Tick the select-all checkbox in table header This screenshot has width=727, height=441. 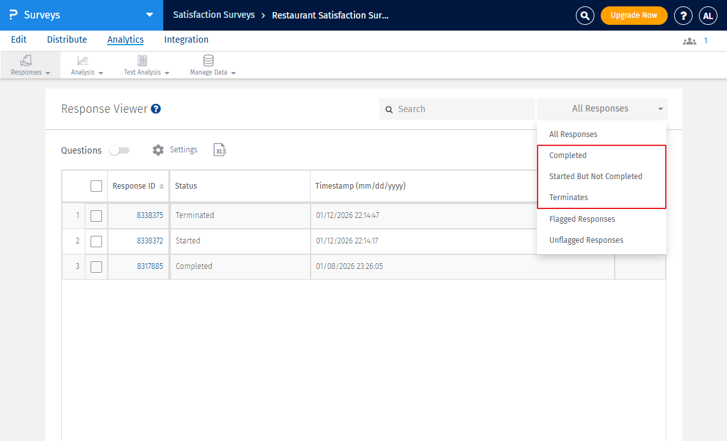96,186
